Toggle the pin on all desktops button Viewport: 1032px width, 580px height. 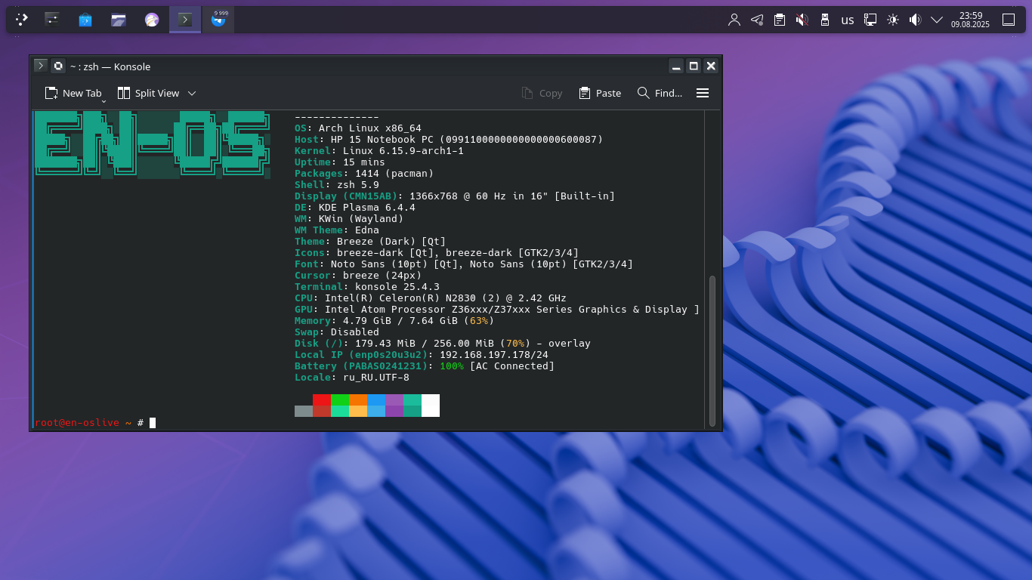pos(57,66)
